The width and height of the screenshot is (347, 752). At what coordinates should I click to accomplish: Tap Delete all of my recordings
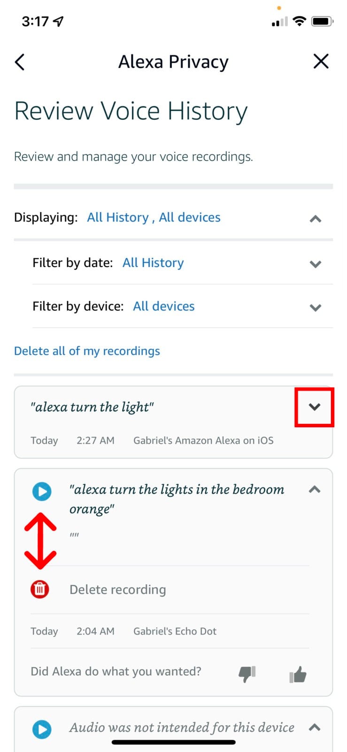coord(87,351)
